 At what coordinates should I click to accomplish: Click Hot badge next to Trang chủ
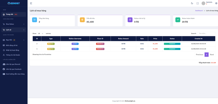point(16,14)
